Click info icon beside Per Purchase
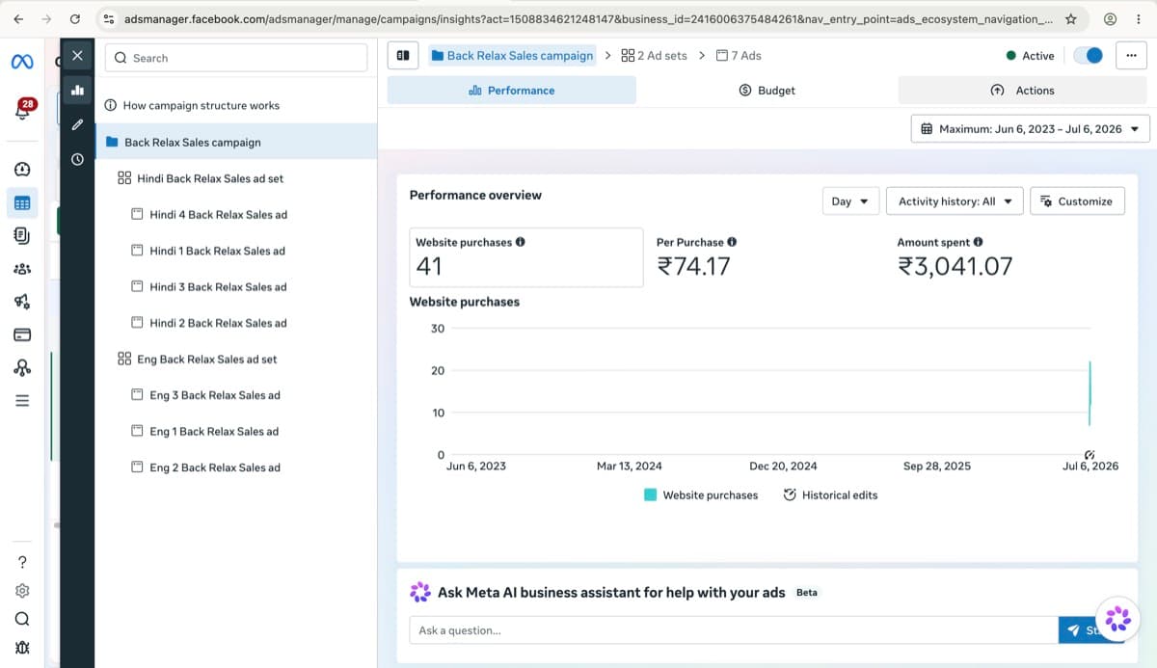1157x668 pixels. (732, 242)
